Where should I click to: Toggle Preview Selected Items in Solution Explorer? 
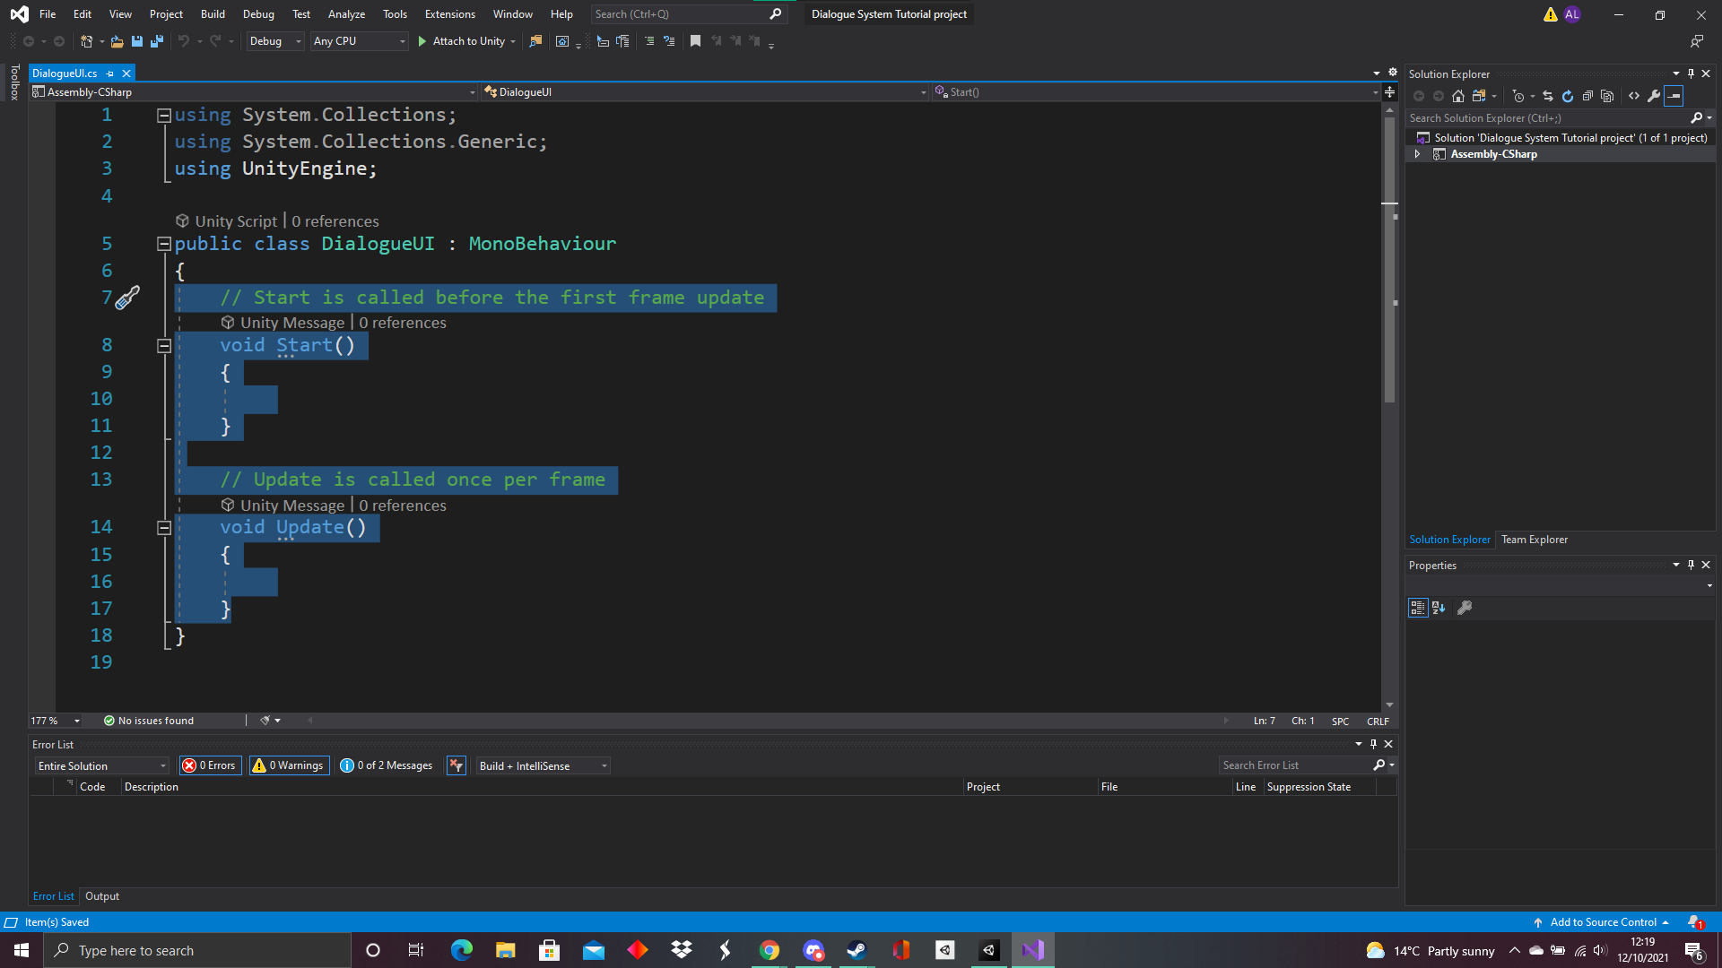1674,96
